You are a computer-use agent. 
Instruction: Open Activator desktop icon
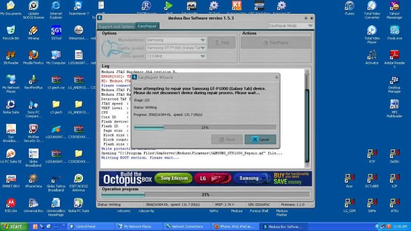tap(372, 57)
